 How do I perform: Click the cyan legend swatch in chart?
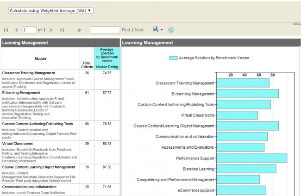click(173, 58)
